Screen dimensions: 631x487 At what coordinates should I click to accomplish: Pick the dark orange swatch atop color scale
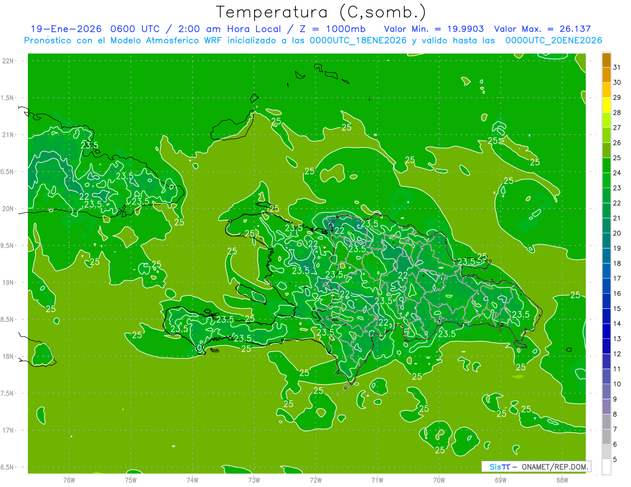pyautogui.click(x=606, y=60)
